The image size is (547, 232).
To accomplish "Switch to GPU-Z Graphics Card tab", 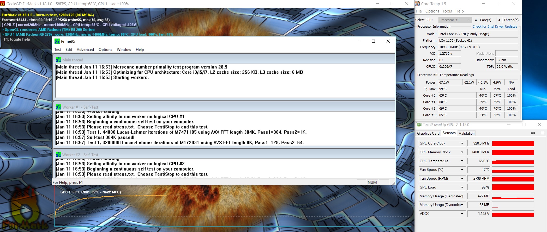I will [x=428, y=133].
